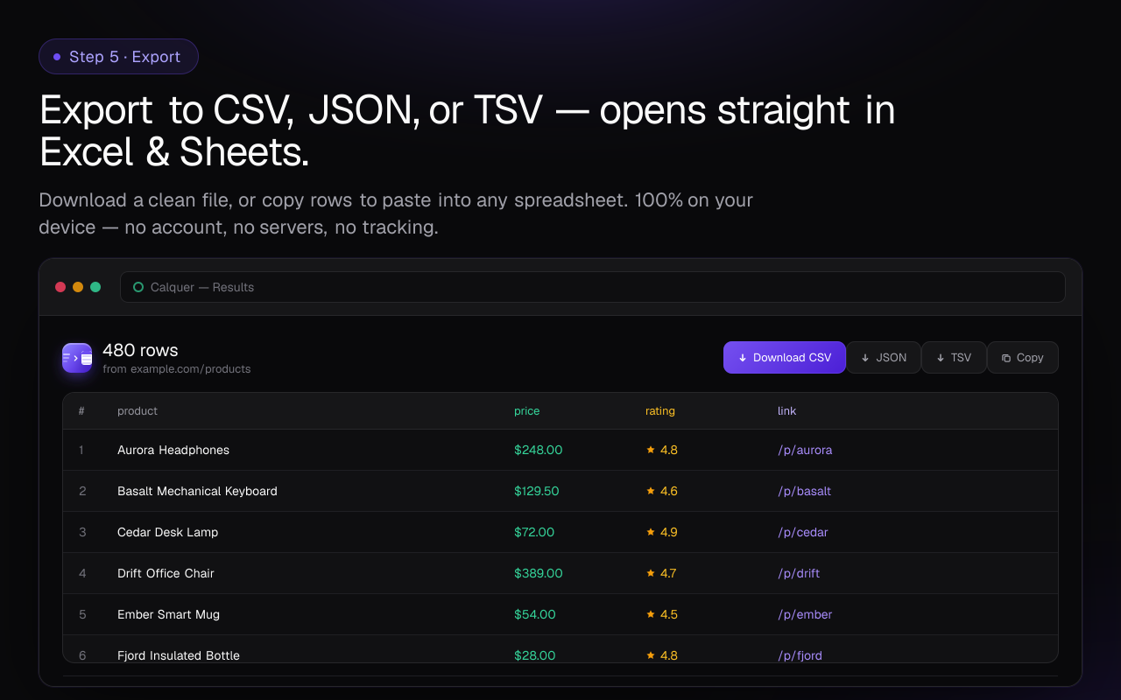Screen dimensions: 1121x700
Task: Copy rows to the clipboard
Action: 1023,358
